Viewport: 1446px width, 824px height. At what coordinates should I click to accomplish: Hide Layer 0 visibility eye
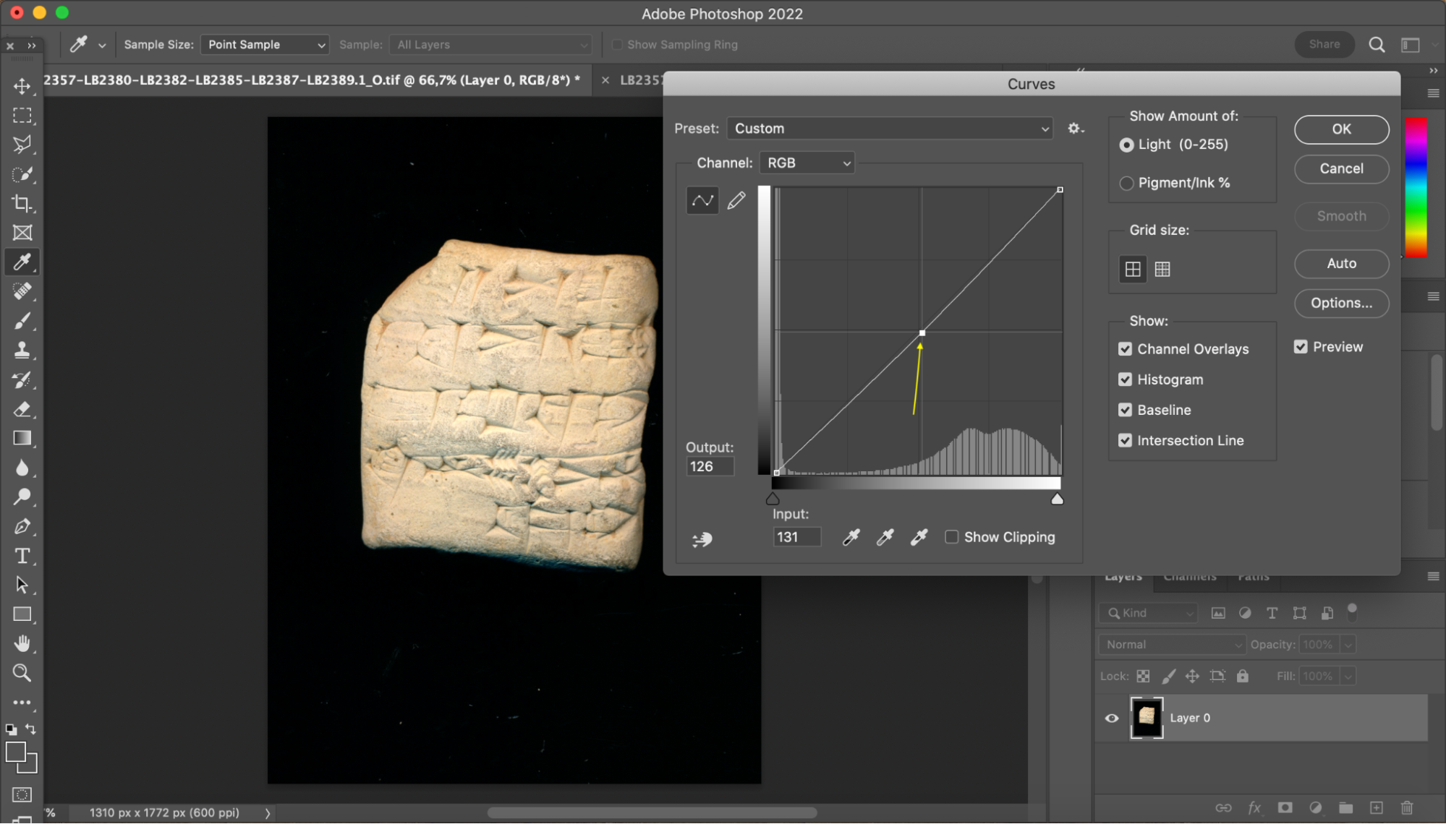pos(1112,718)
